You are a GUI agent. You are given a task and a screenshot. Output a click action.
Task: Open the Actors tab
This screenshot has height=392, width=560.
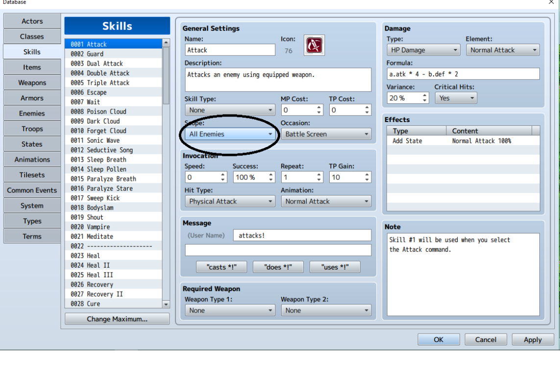pyautogui.click(x=32, y=21)
